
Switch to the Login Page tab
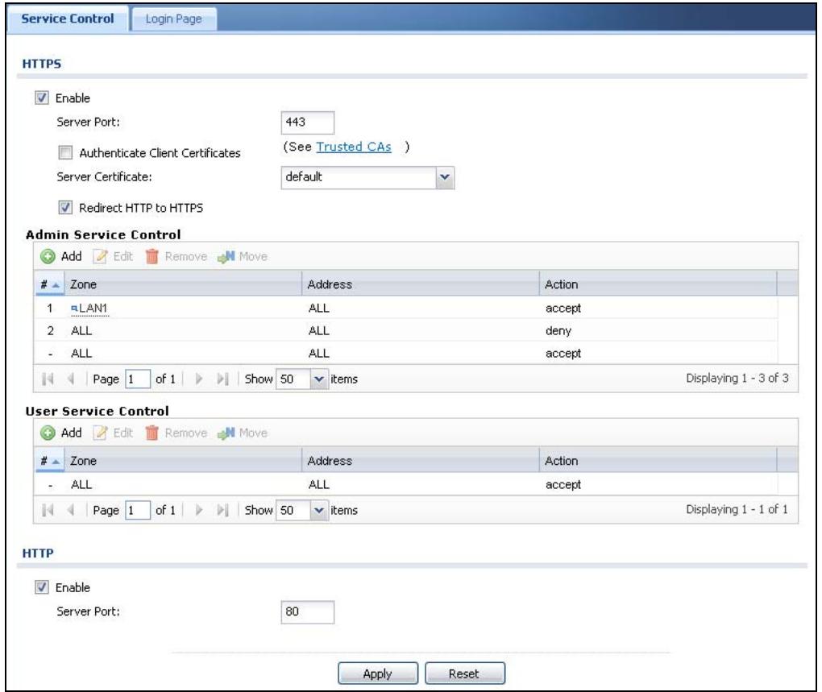pyautogui.click(x=173, y=19)
